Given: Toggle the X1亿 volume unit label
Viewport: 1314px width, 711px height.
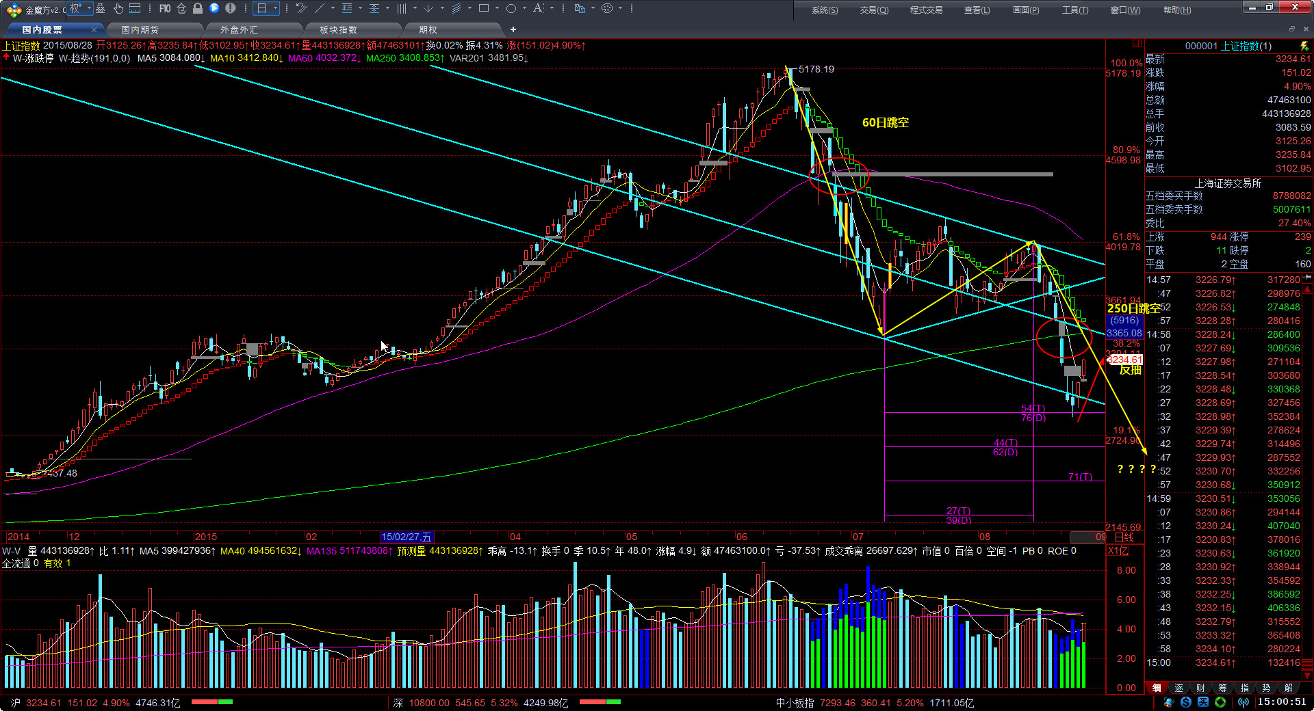Looking at the screenshot, I should point(1118,551).
